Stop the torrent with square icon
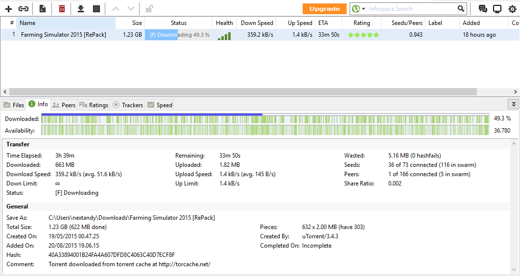Image resolution: width=520 pixels, height=276 pixels. [x=96, y=9]
